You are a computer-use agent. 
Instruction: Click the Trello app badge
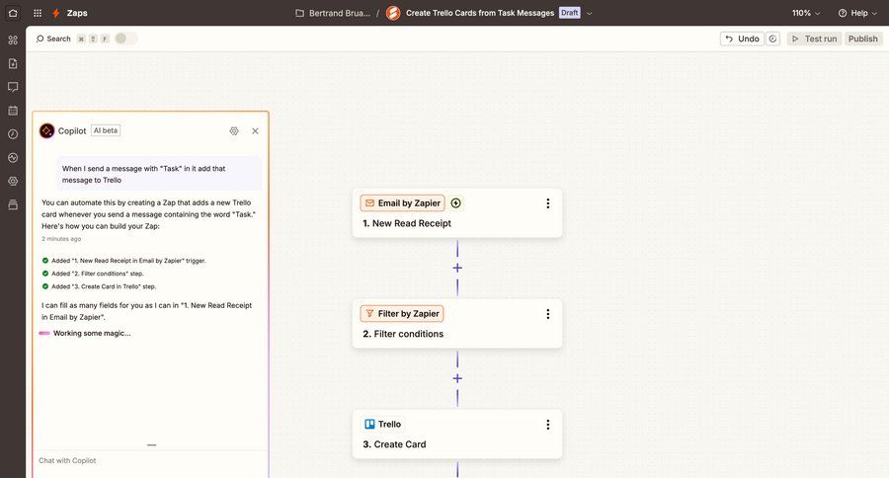click(x=382, y=424)
